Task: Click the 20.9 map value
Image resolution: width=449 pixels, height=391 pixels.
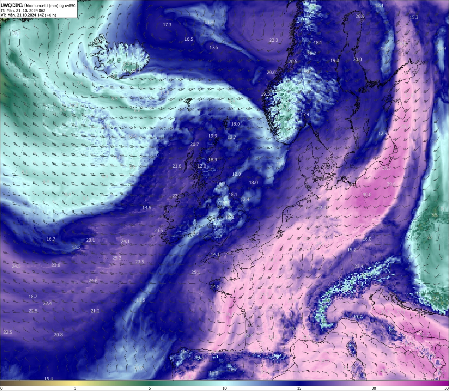Action: [360, 16]
